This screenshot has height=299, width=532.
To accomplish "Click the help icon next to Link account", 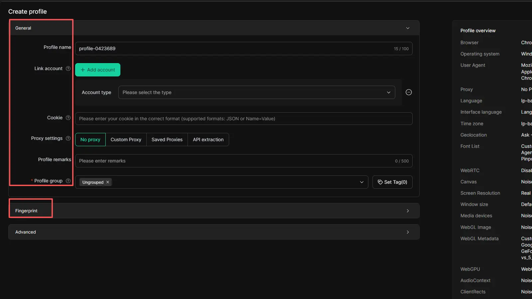I will 68,68.
